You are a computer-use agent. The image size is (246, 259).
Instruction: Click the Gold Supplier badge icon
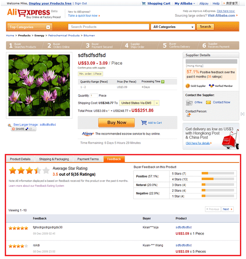[188, 86]
